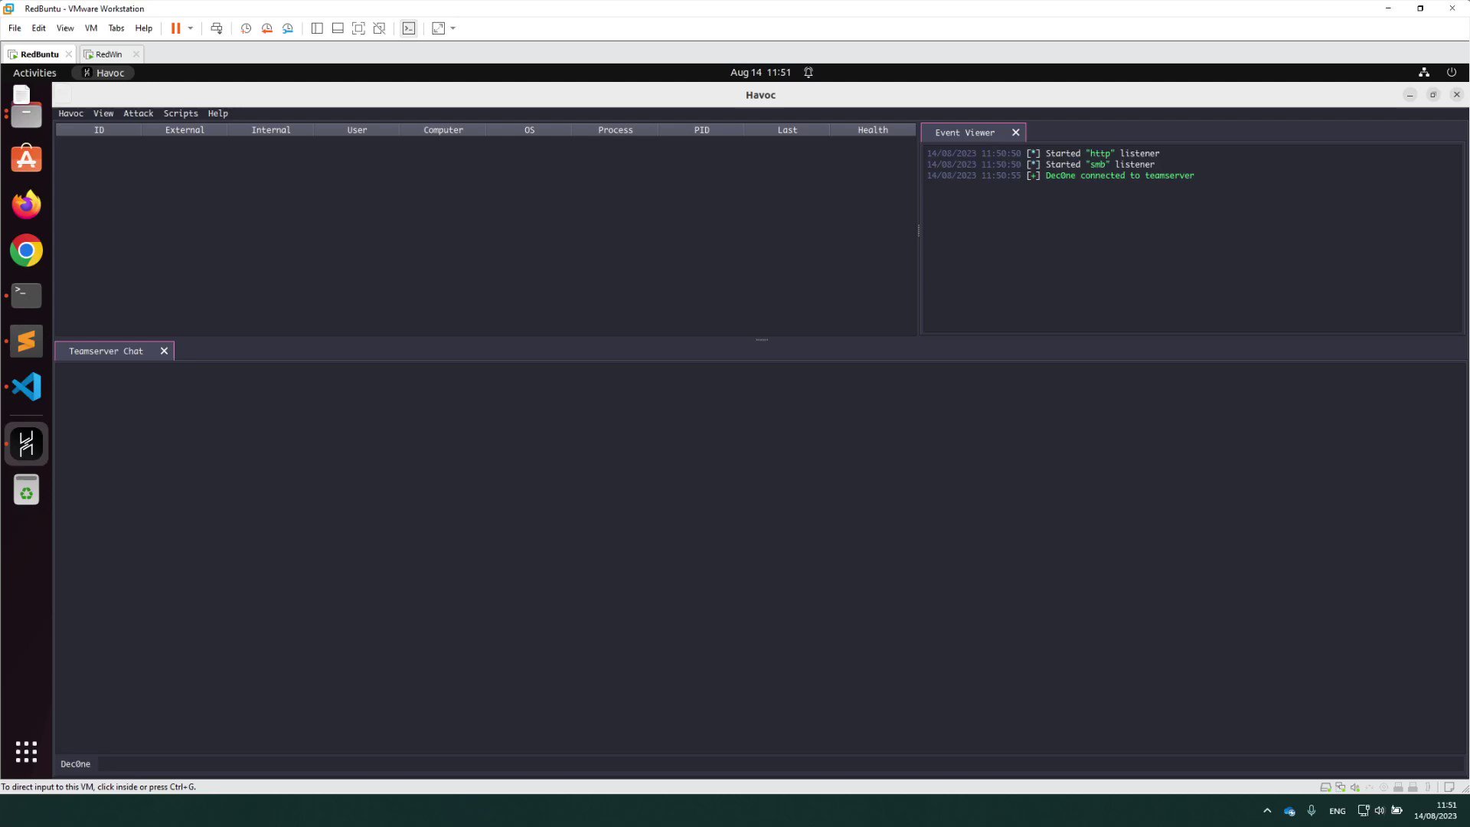The height and width of the screenshot is (827, 1470).
Task: Open Sublime Text from the dock
Action: coord(26,341)
